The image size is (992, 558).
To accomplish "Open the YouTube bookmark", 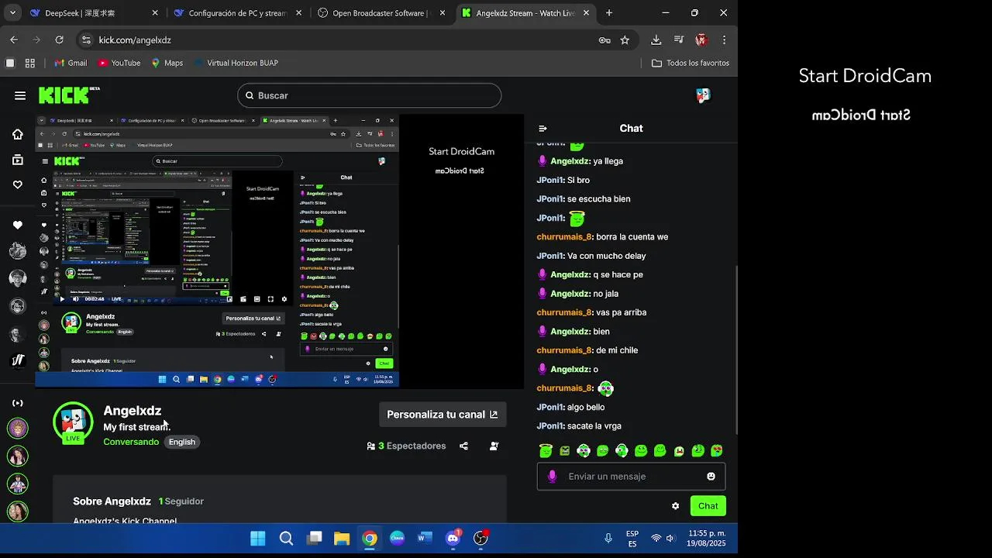I will click(x=119, y=63).
